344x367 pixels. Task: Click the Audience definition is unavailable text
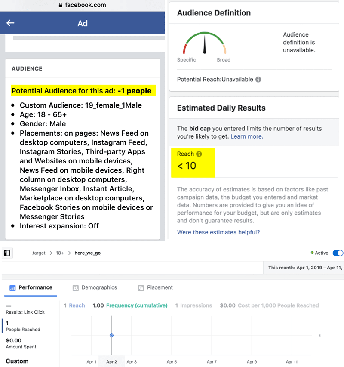(x=299, y=42)
